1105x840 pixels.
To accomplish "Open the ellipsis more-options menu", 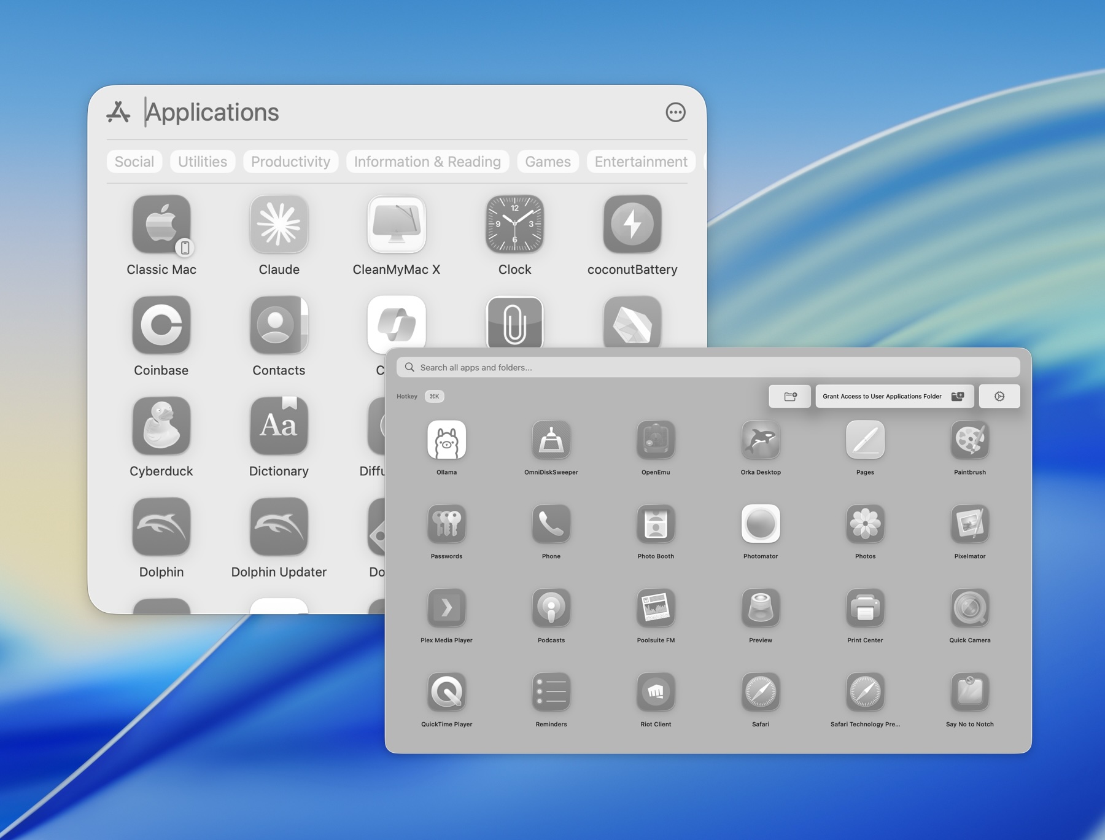I will click(x=675, y=112).
